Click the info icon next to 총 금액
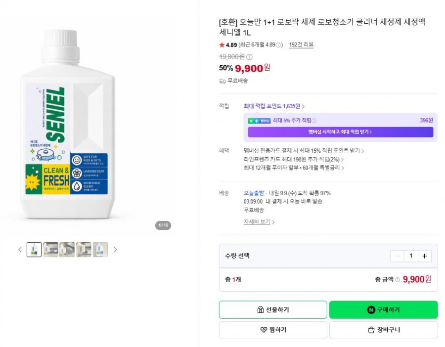 coord(398,280)
